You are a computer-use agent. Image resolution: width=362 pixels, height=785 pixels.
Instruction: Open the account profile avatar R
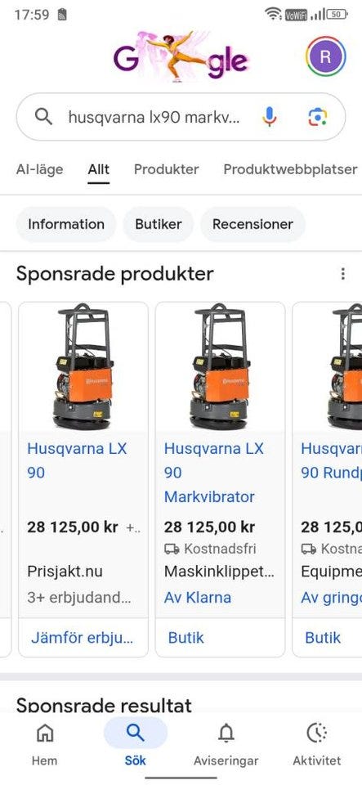point(325,56)
